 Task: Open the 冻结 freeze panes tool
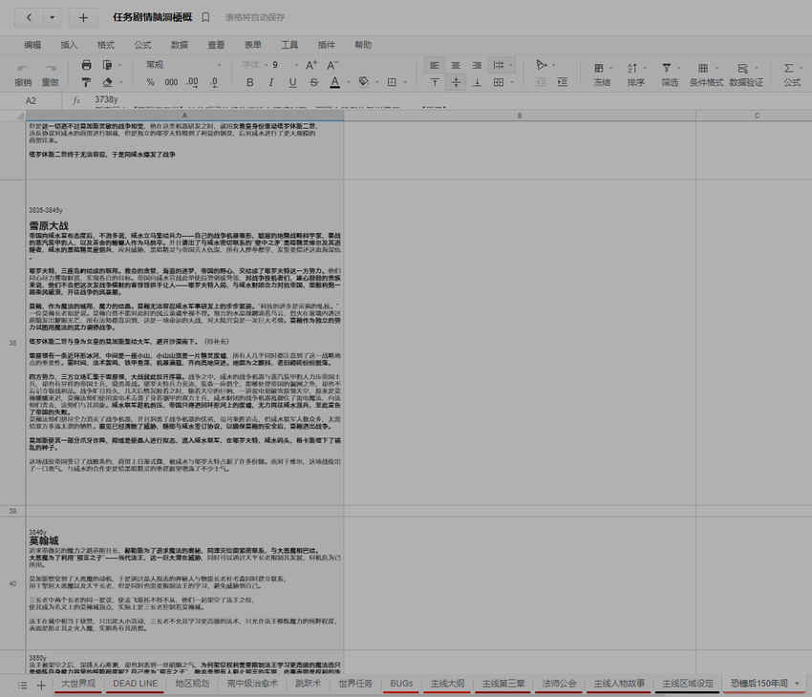tap(602, 74)
